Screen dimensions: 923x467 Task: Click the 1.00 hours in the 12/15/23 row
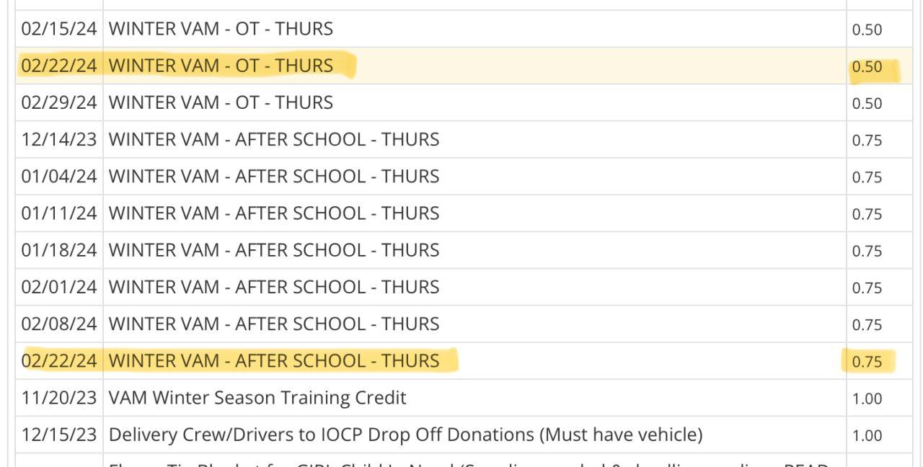click(x=867, y=435)
